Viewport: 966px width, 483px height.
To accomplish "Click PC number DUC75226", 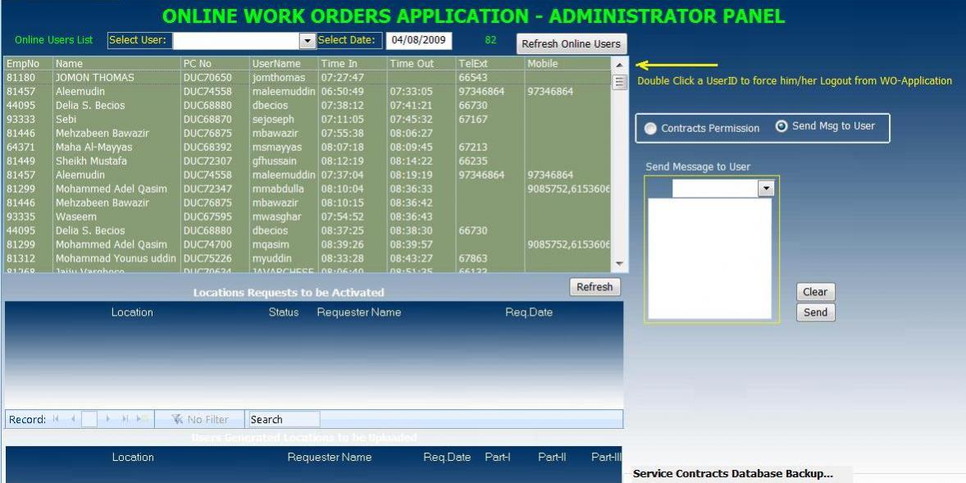I will tap(207, 259).
